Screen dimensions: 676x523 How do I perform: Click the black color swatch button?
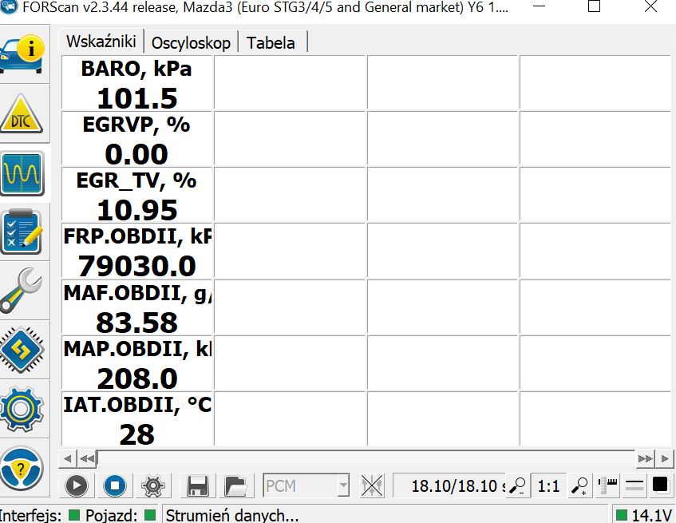[660, 485]
